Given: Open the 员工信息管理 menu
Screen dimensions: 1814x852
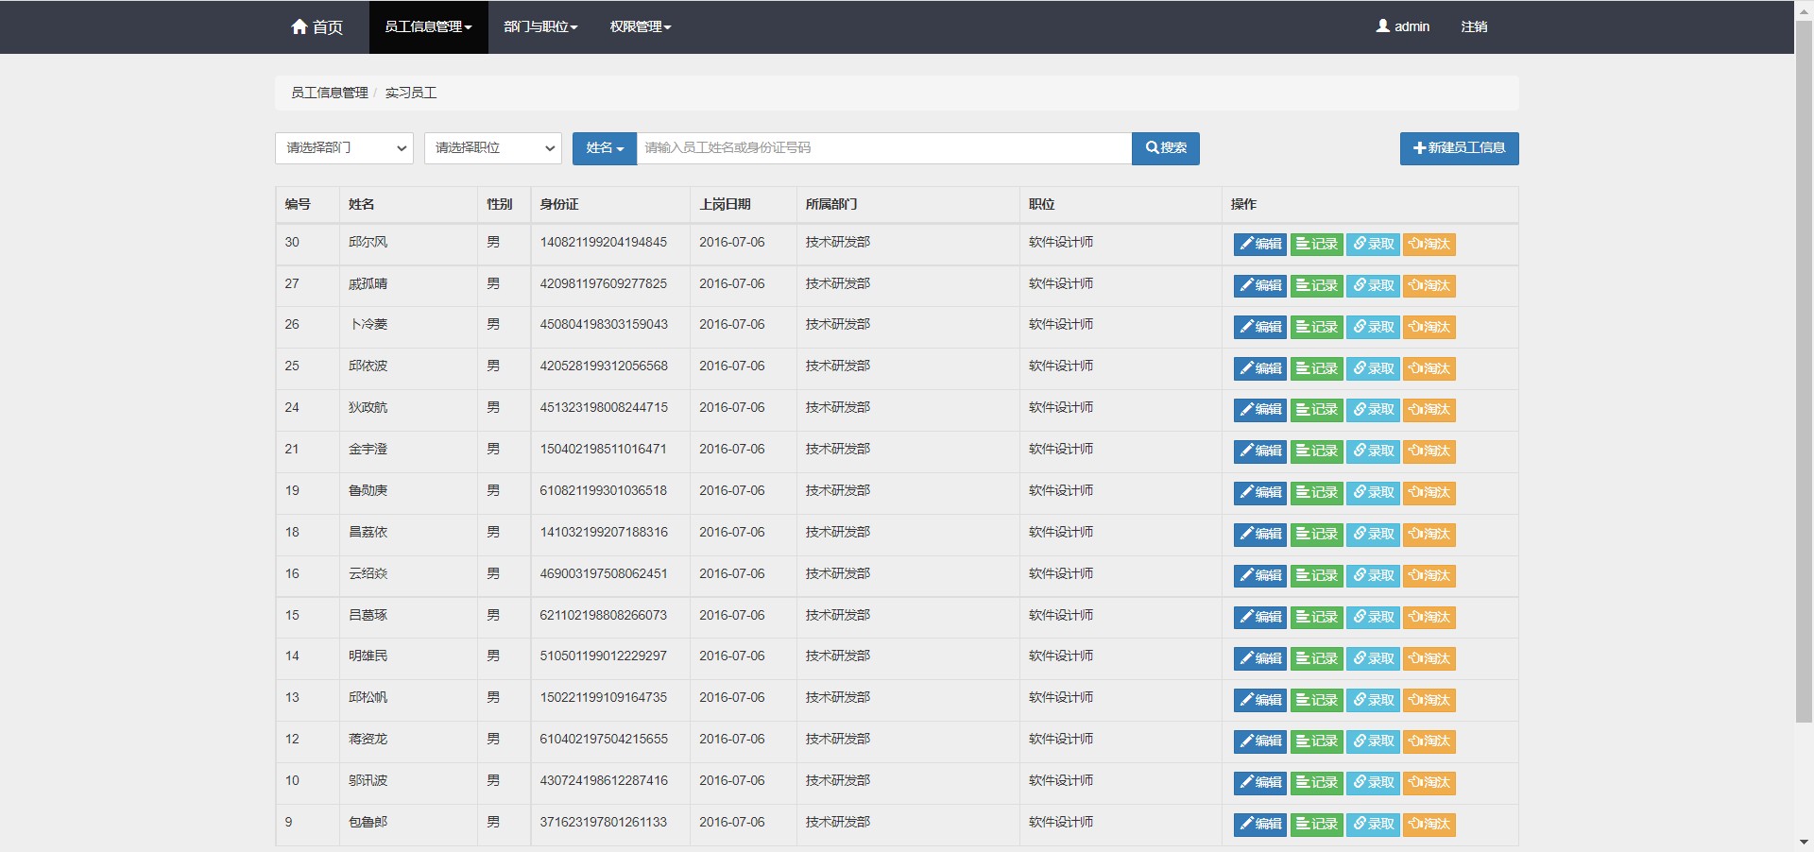Looking at the screenshot, I should coord(428,26).
